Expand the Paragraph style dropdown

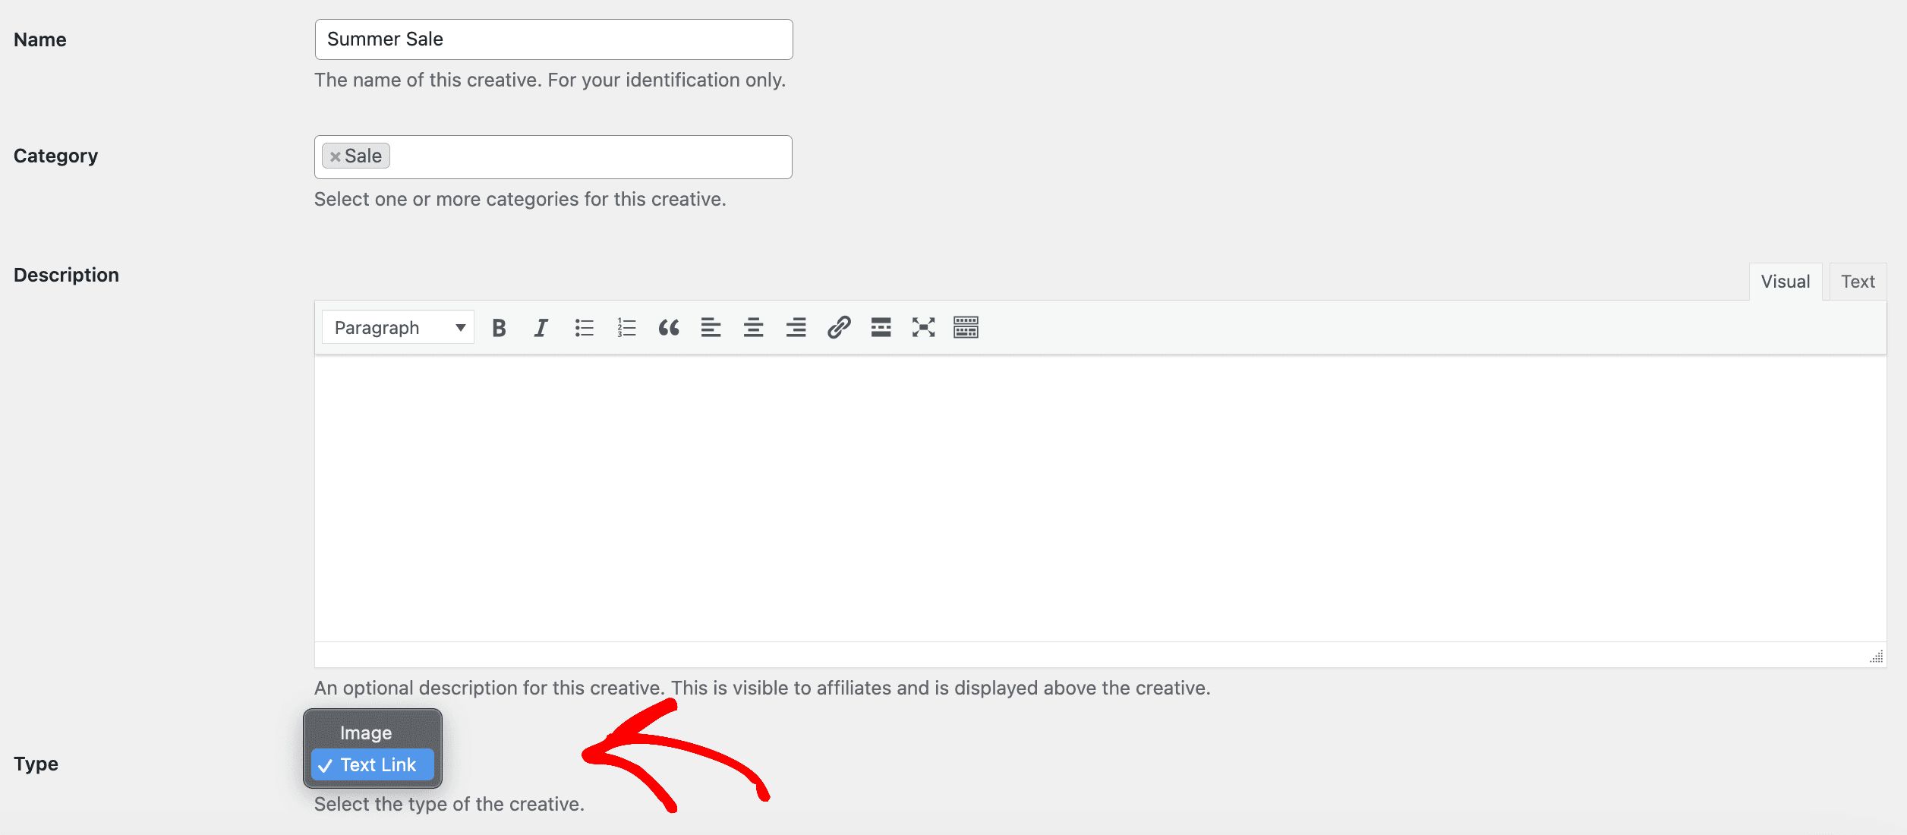398,326
